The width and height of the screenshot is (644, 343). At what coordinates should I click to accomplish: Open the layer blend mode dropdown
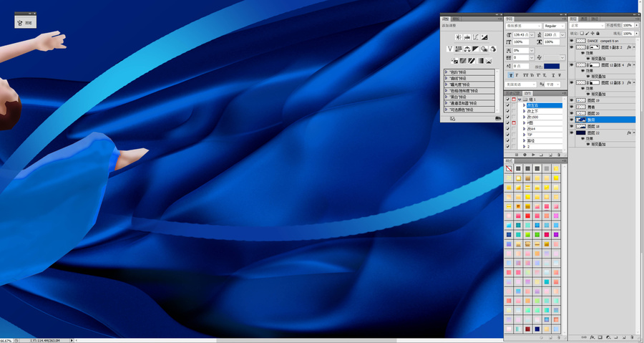pyautogui.click(x=587, y=26)
